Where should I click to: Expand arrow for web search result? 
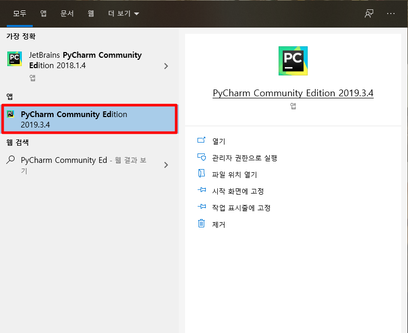(x=166, y=165)
